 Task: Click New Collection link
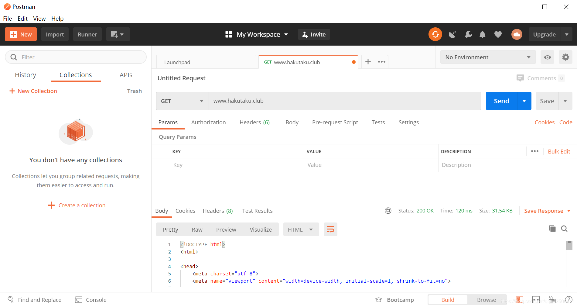[x=33, y=91]
